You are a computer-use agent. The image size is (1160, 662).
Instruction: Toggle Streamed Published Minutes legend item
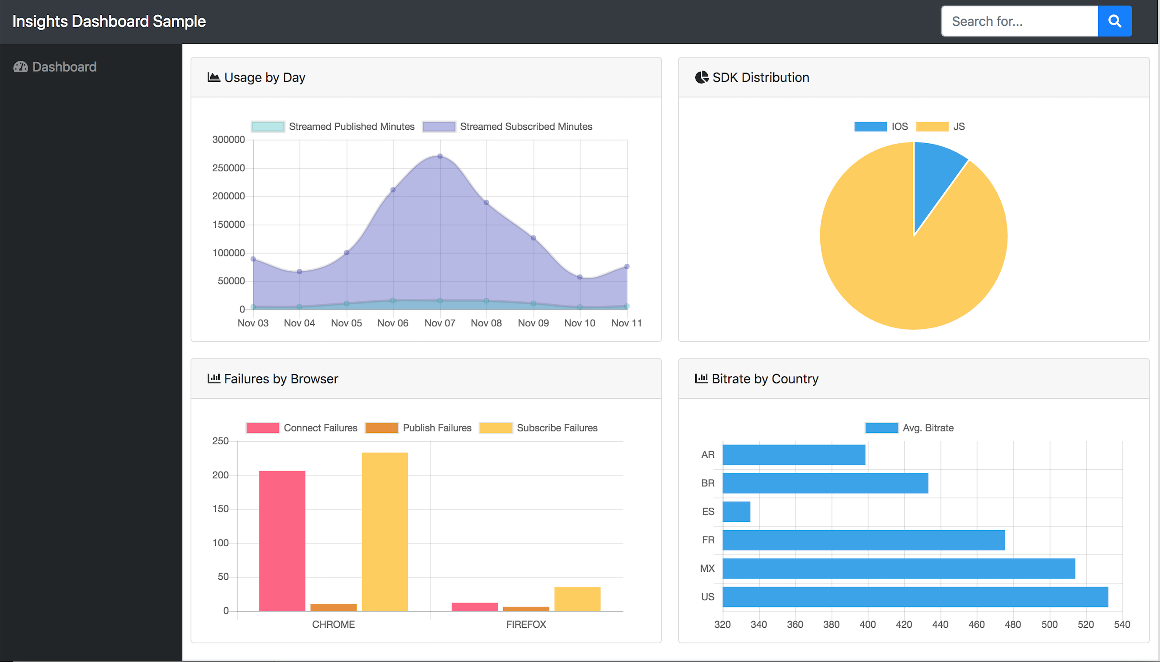tap(333, 126)
